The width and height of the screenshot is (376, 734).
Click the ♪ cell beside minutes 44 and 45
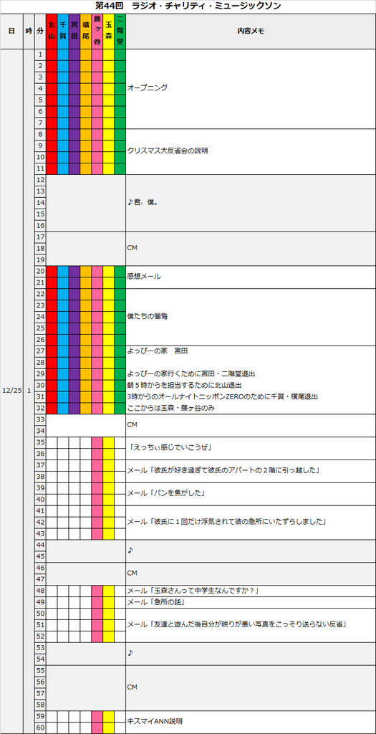tap(251, 550)
